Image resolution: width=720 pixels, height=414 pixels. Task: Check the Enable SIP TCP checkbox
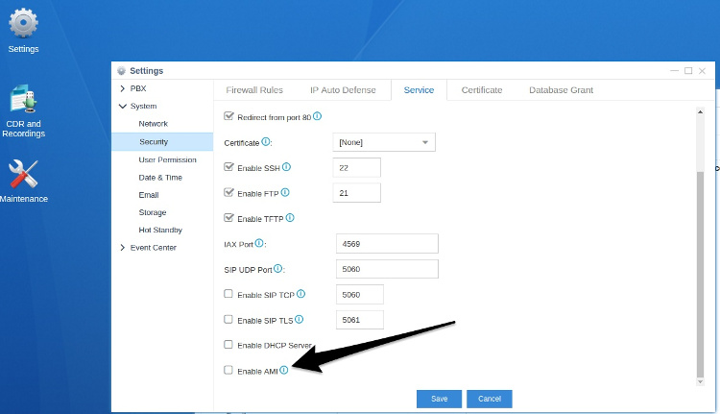tap(228, 294)
